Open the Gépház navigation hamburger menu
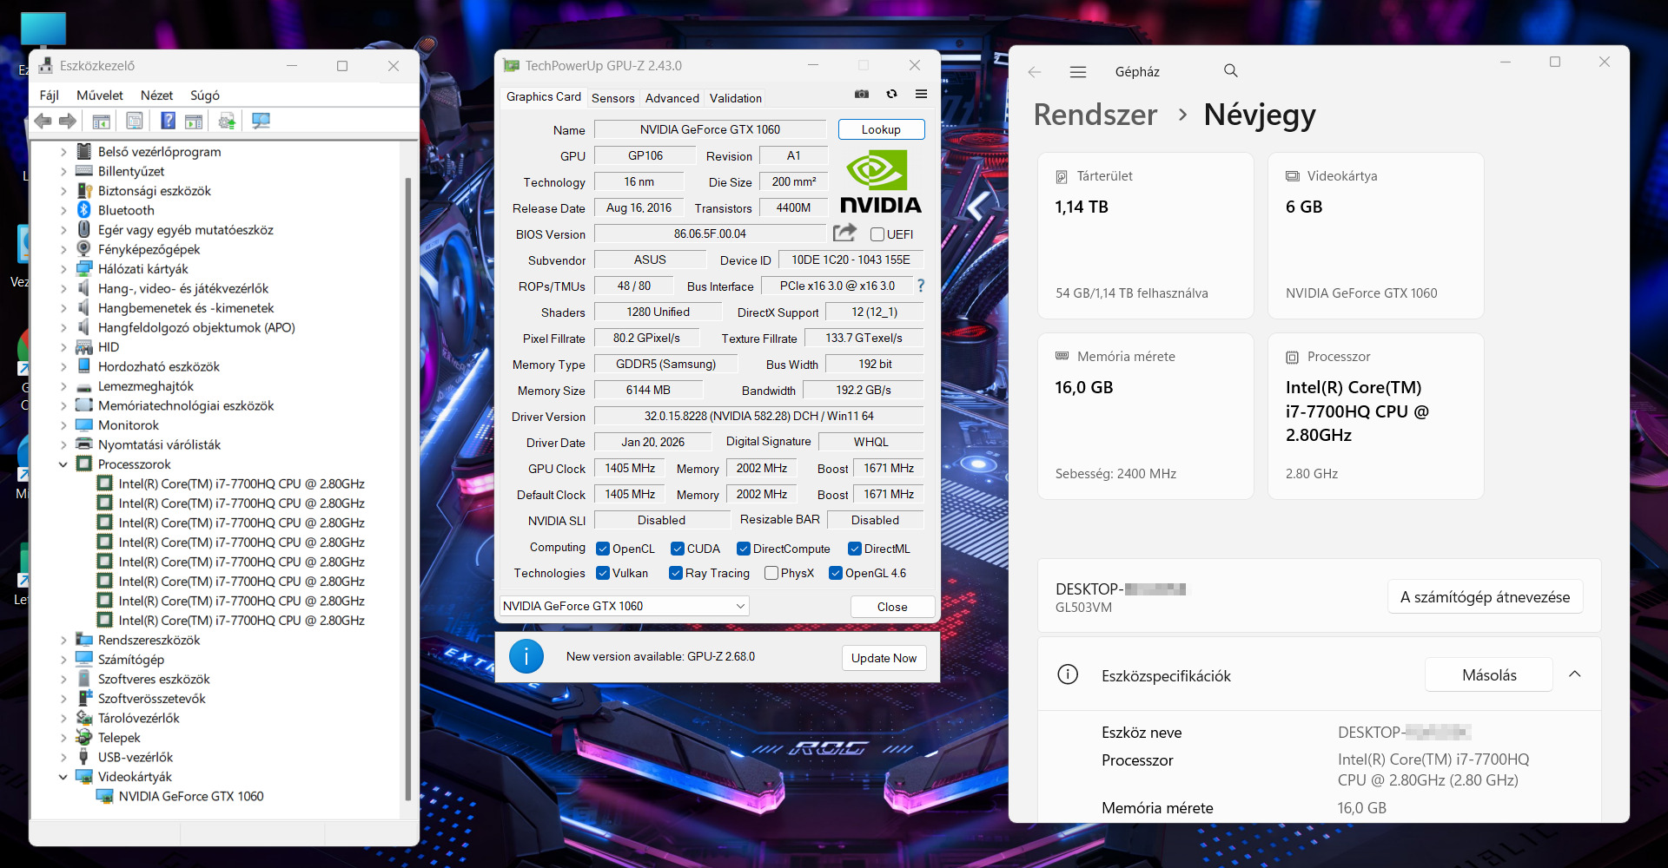The image size is (1668, 868). tap(1078, 72)
